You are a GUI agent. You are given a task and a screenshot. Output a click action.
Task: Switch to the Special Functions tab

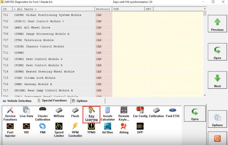(52, 100)
